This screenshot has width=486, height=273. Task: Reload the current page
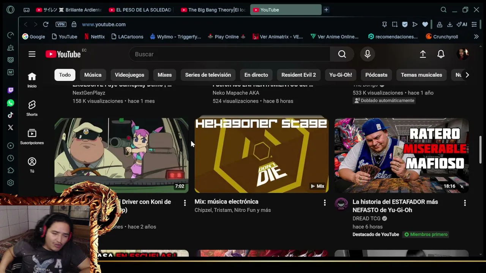(46, 24)
